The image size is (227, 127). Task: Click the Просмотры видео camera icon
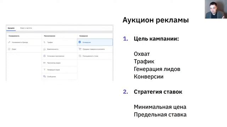(44, 63)
